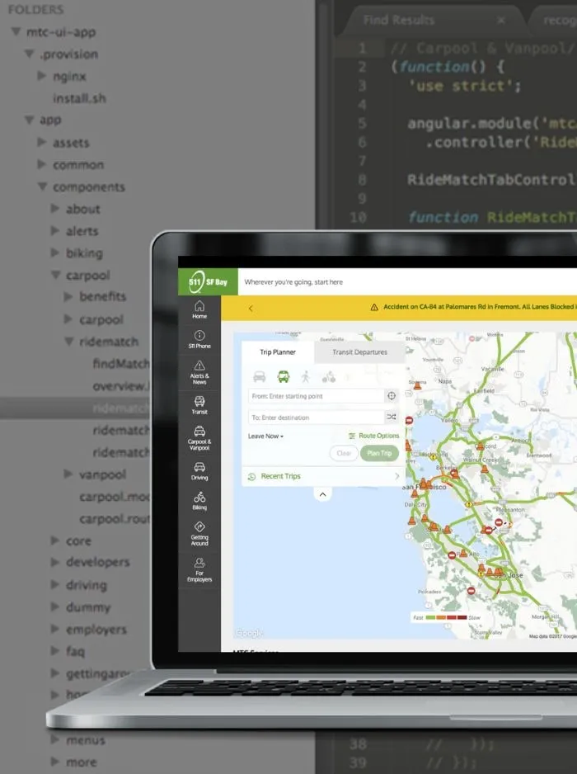The height and width of the screenshot is (774, 577).
Task: Select the driving folder in the file tree
Action: [x=87, y=585]
